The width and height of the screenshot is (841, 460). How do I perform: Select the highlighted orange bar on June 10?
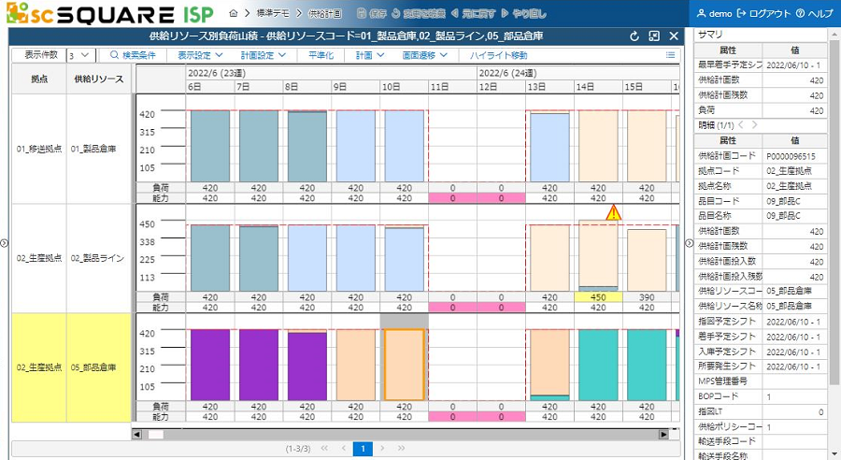tap(404, 364)
